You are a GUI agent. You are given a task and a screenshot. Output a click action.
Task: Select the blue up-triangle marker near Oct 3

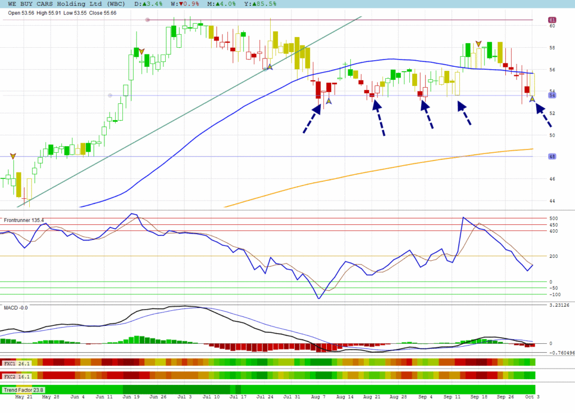[532, 99]
